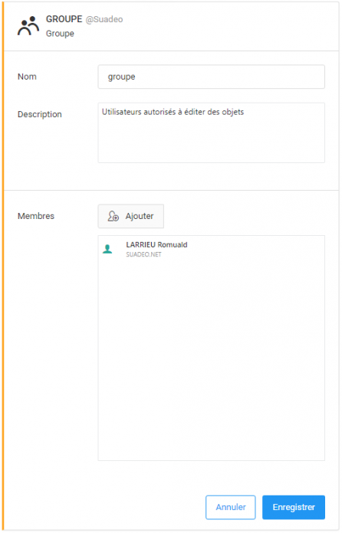Cancel with the Annuler button
This screenshot has height=533, width=342.
pos(230,507)
